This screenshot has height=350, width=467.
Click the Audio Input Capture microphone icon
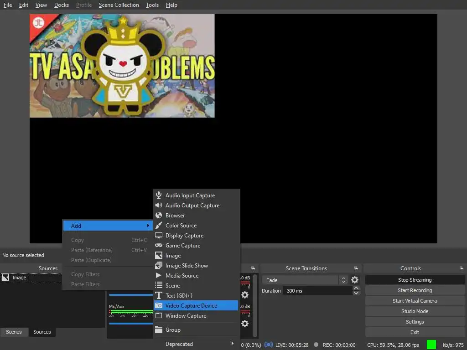point(159,195)
